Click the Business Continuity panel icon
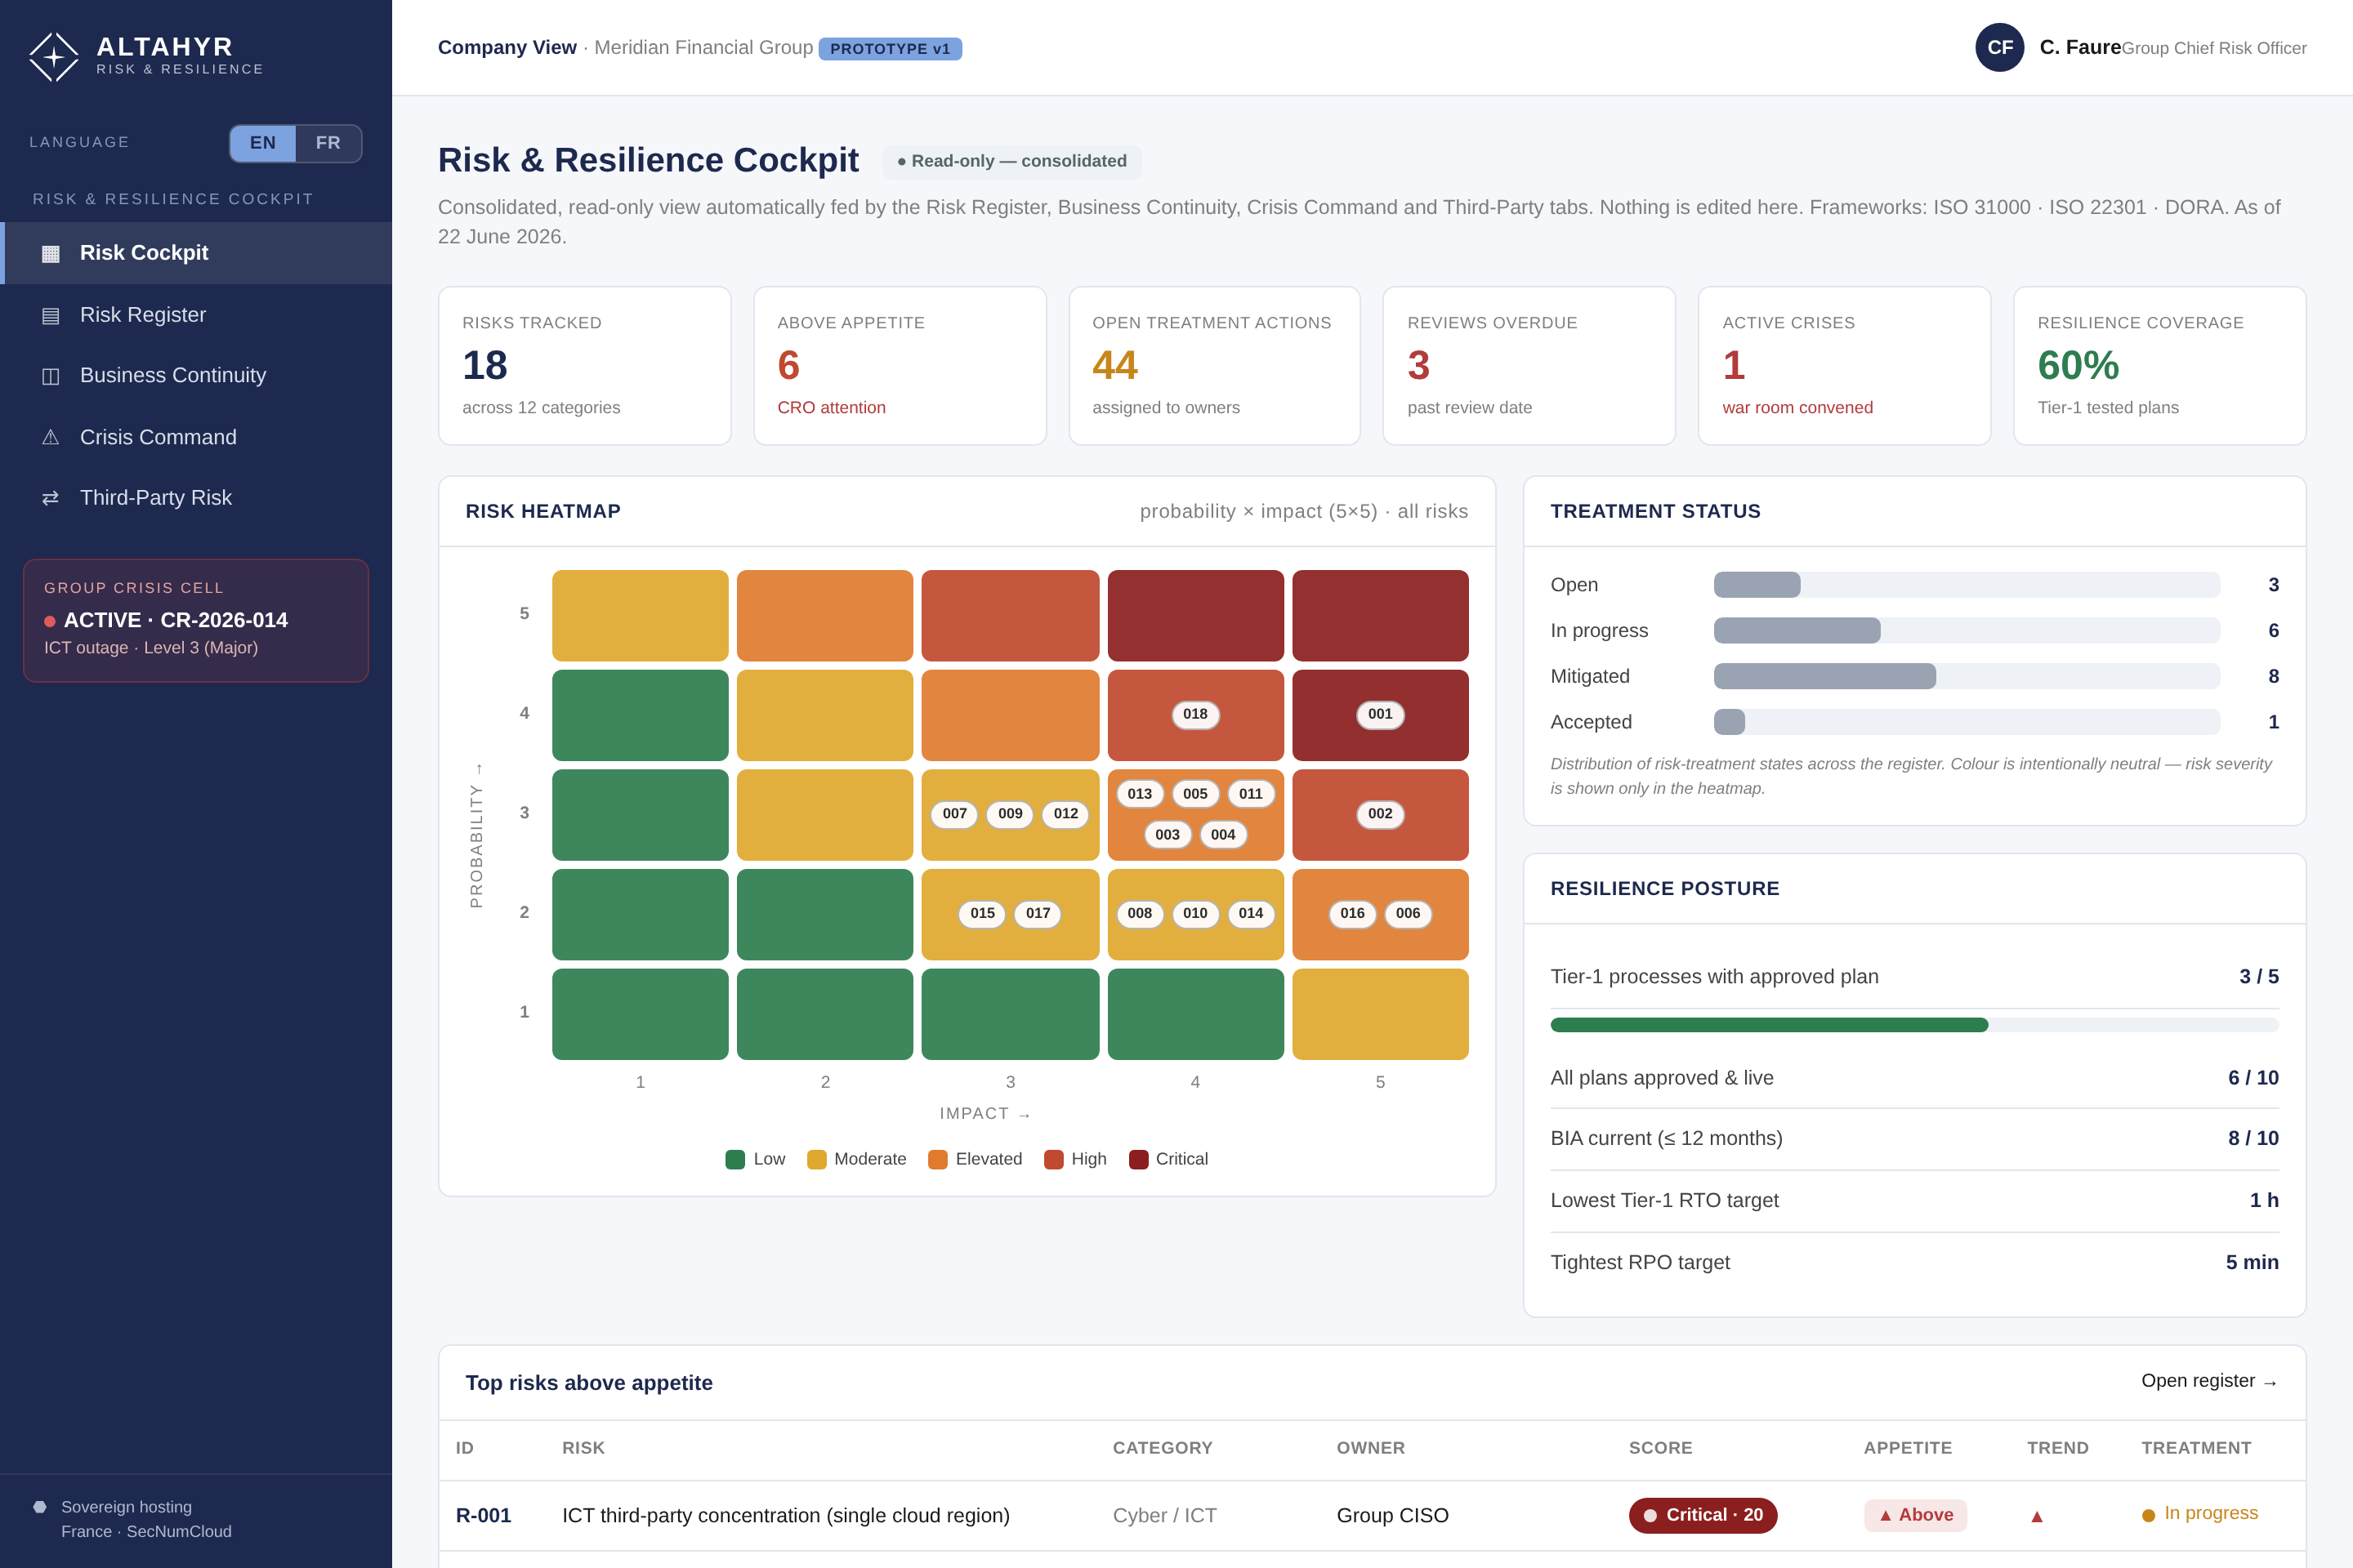This screenshot has width=2353, height=1568. (50, 376)
